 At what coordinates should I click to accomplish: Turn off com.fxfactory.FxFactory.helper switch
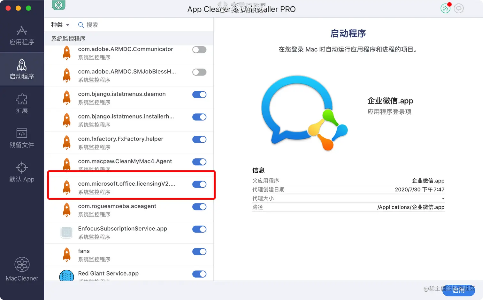pyautogui.click(x=199, y=139)
